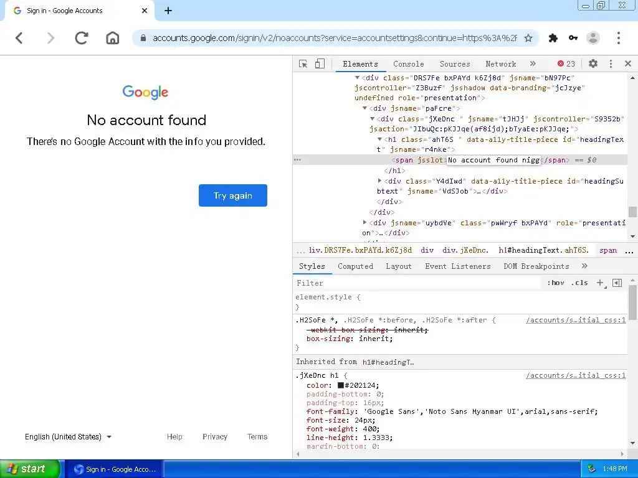Open the Privacy link
The height and width of the screenshot is (478, 638).
tap(215, 437)
